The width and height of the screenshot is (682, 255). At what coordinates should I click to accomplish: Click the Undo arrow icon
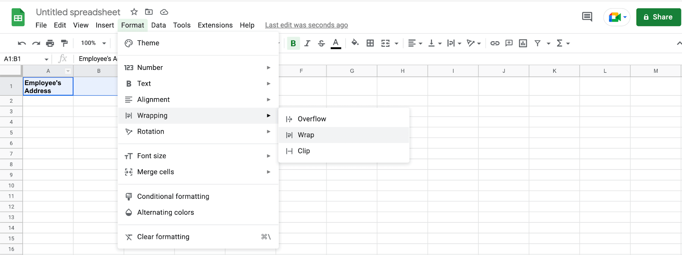pyautogui.click(x=22, y=43)
